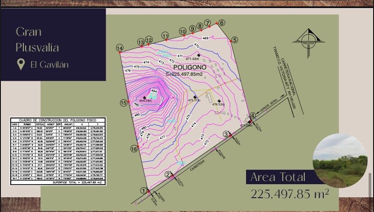Click the 471.42m elevation point marker
Screen dimensions: 374x212
198,55
